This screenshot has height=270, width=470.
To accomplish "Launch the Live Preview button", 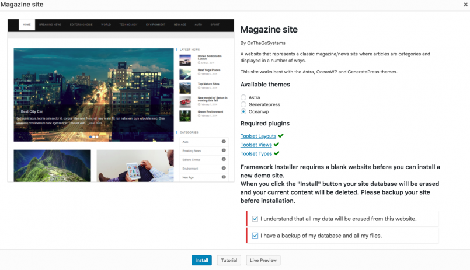I will (x=263, y=260).
